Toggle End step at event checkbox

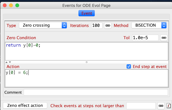[x=129, y=66]
